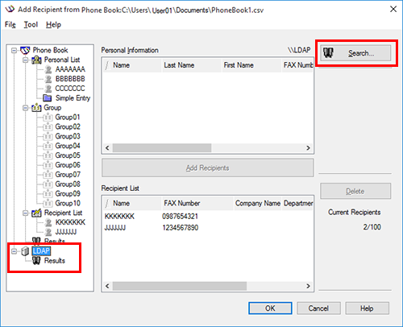The height and width of the screenshot is (327, 403).
Task: Open the File menu
Action: [x=10, y=24]
